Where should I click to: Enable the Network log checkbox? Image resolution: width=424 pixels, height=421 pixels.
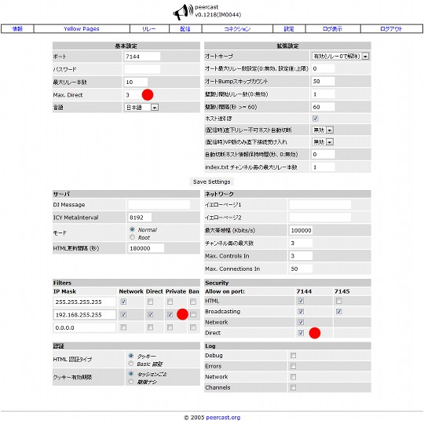click(x=293, y=377)
